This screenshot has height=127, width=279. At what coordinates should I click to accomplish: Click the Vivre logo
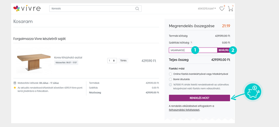(x=27, y=8)
